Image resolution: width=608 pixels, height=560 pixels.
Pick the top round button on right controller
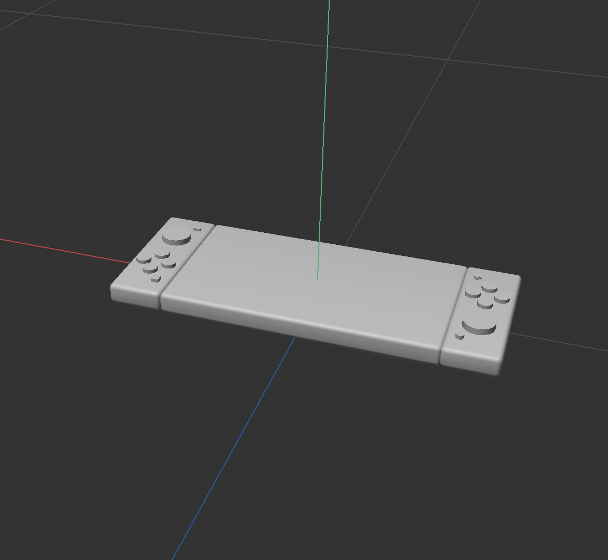click(490, 286)
